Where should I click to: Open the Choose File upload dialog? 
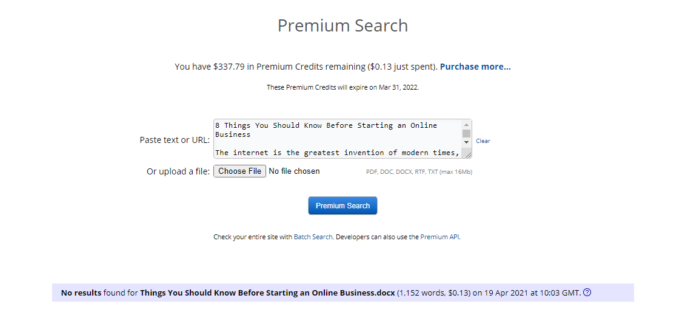coord(239,171)
